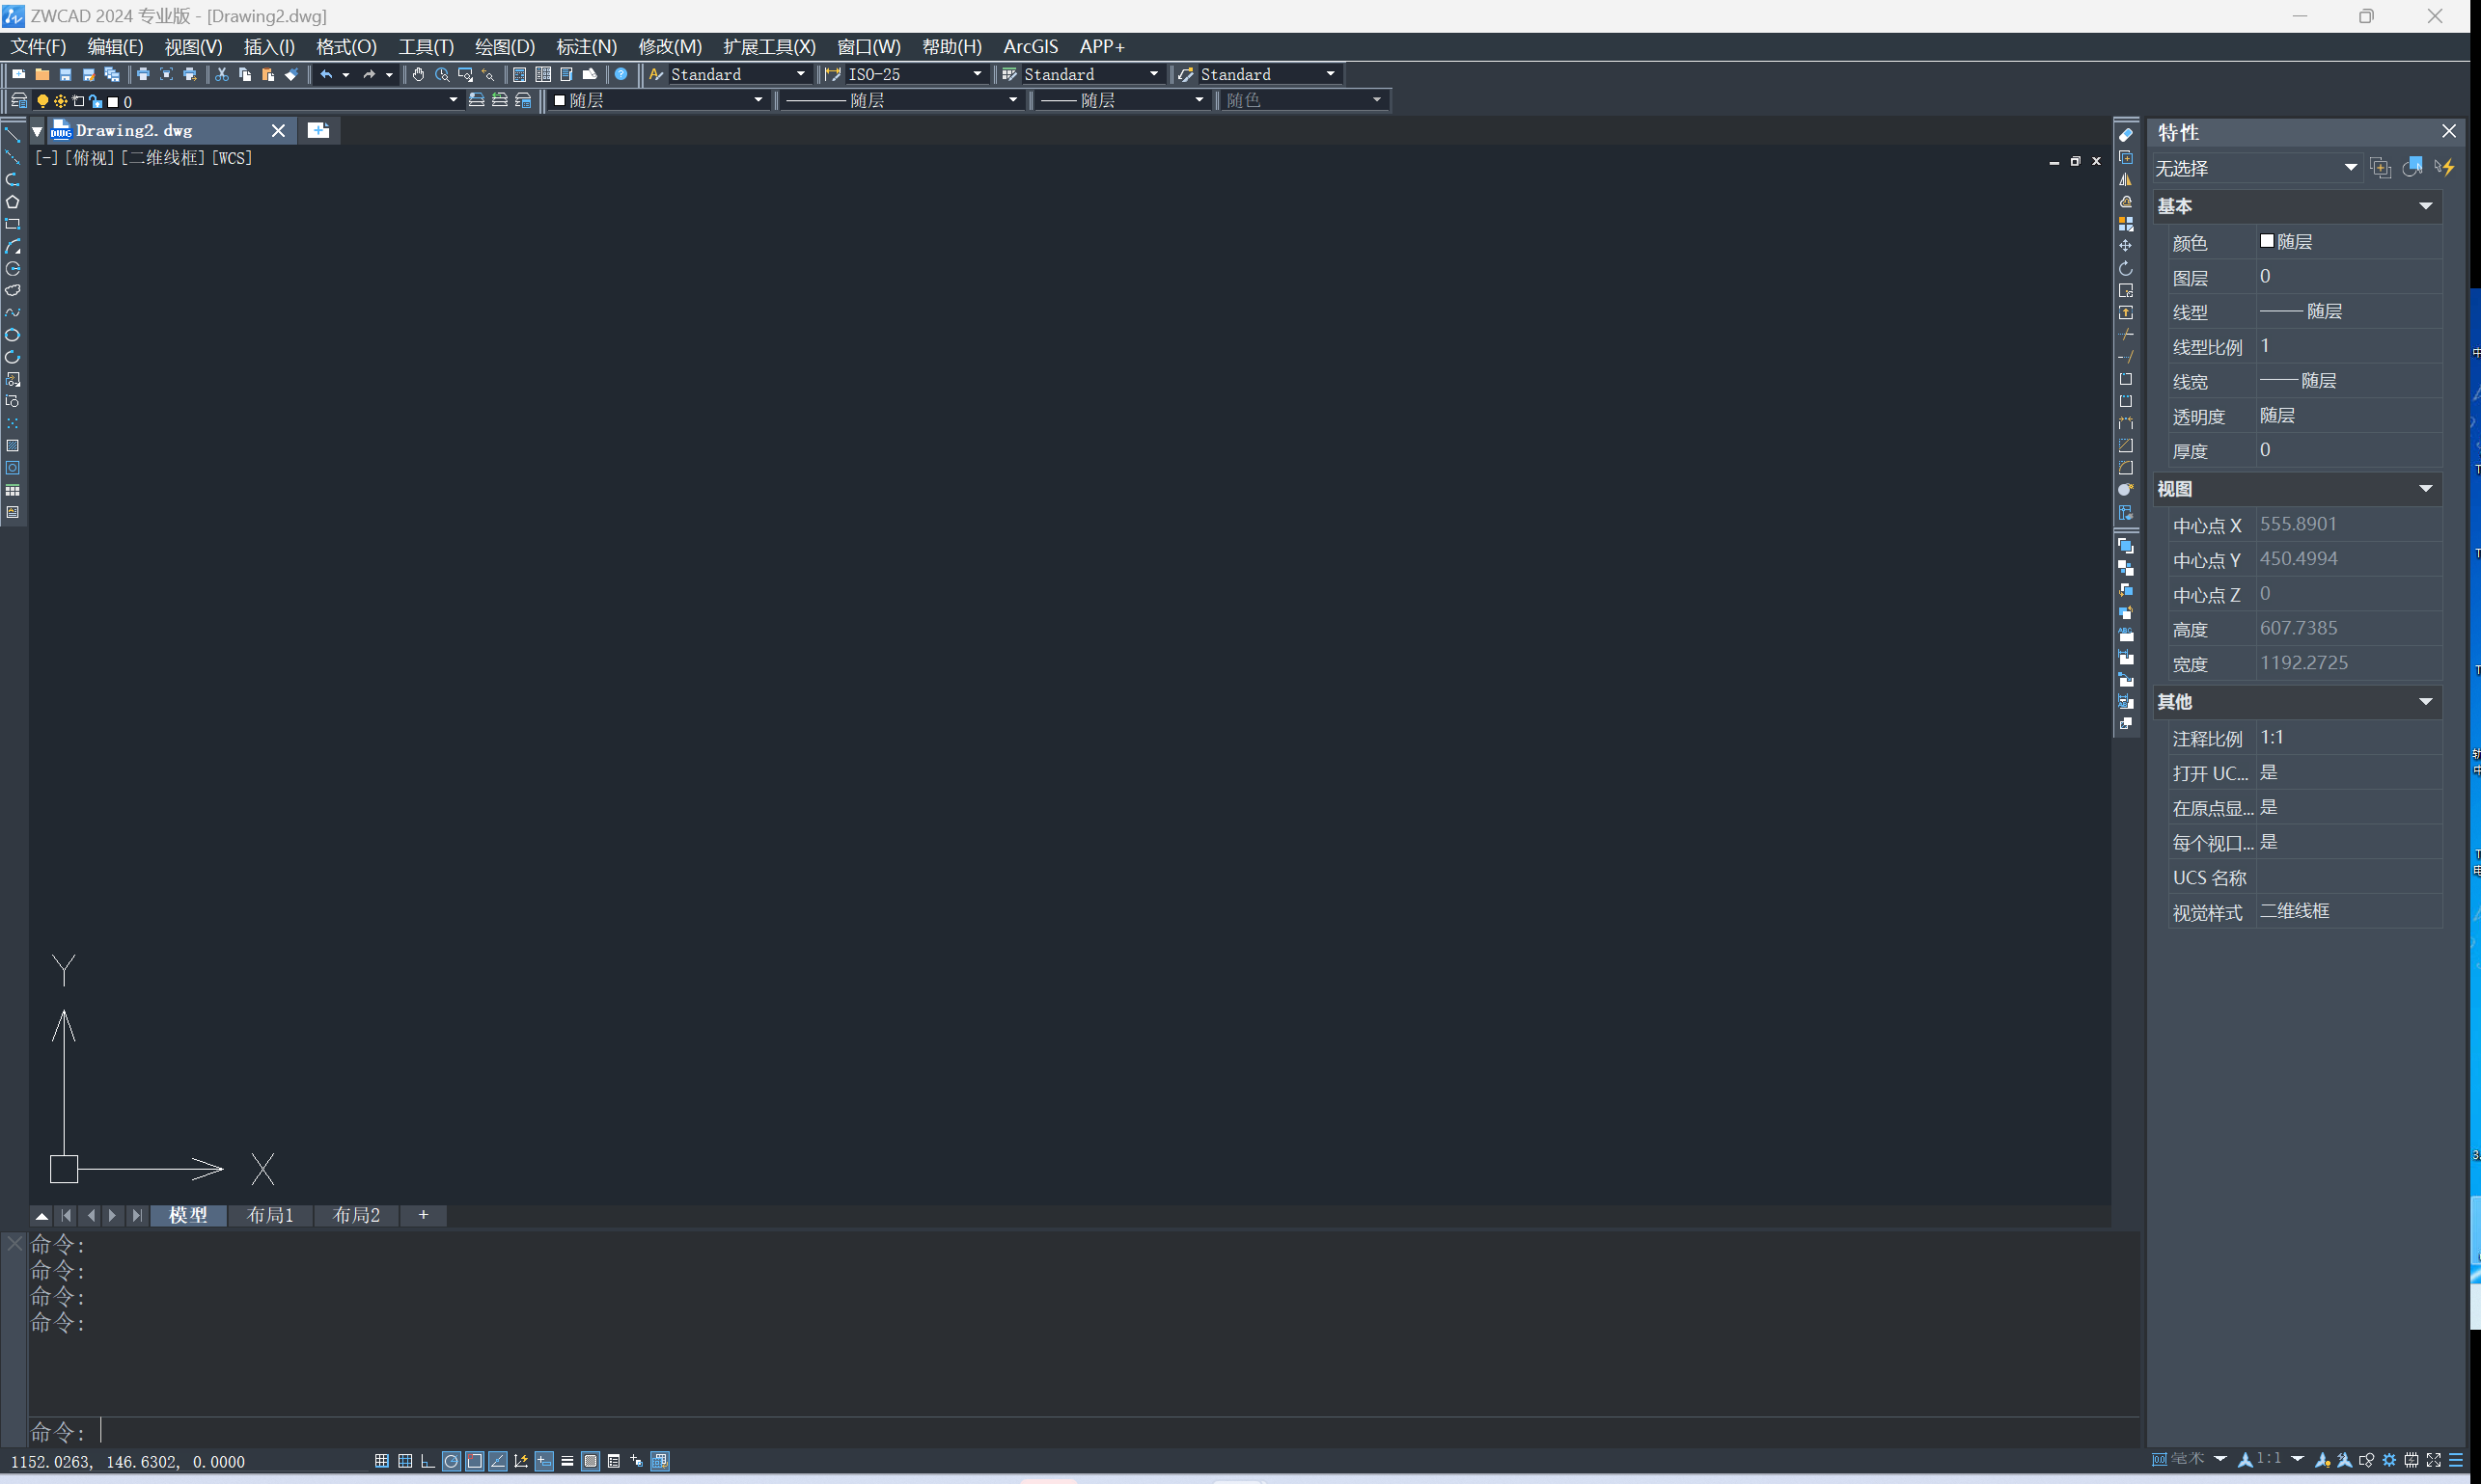
Task: Select the Spline tool in draw toolbar
Action: tap(13, 313)
